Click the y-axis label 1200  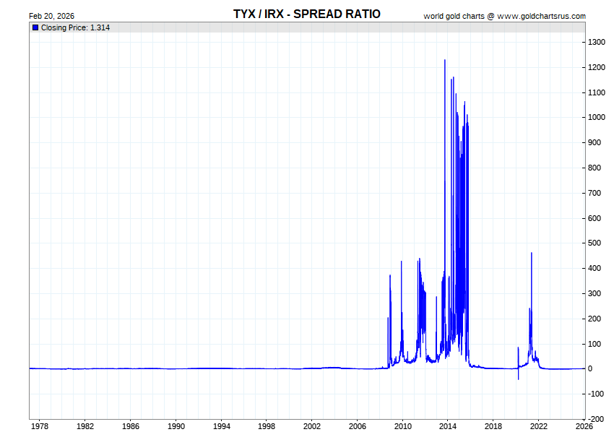(x=597, y=67)
